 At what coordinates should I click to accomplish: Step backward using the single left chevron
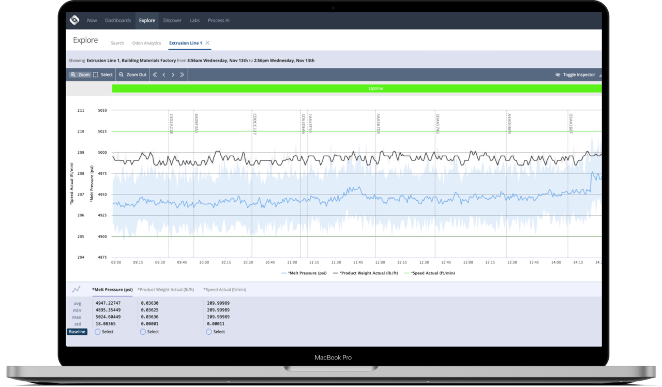tap(164, 75)
